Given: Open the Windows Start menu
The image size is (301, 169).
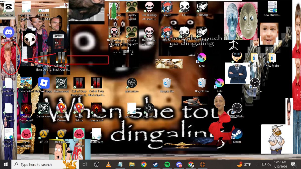Looking at the screenshot, I should pyautogui.click(x=6, y=164).
